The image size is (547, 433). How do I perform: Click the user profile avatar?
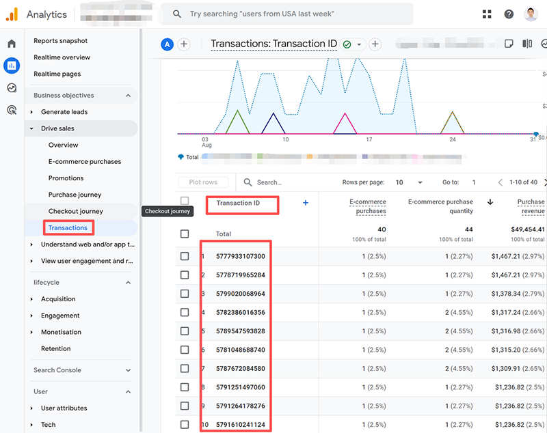[x=531, y=14]
